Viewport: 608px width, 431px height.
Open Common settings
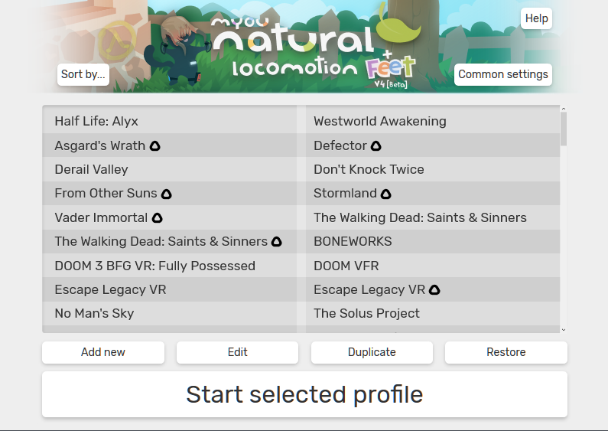tap(503, 74)
